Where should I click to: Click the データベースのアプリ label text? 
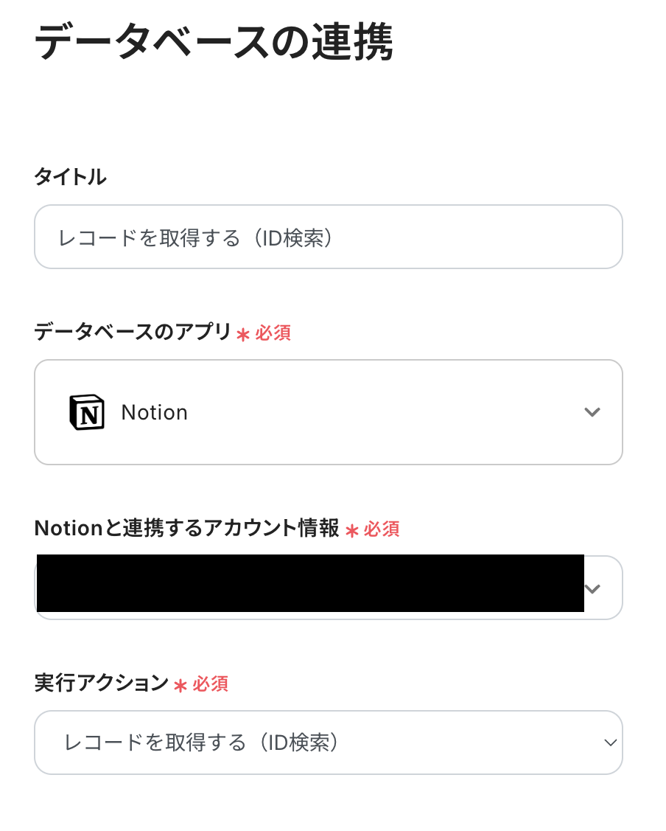(133, 333)
